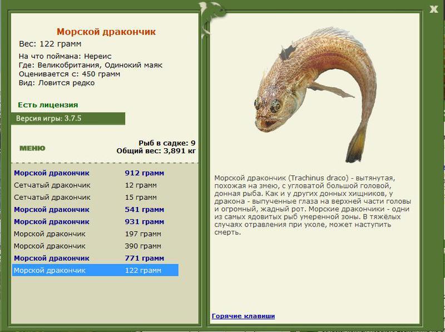Open the Горячие клавиши link
Viewport: 445px width, 332px height.
pos(243,316)
